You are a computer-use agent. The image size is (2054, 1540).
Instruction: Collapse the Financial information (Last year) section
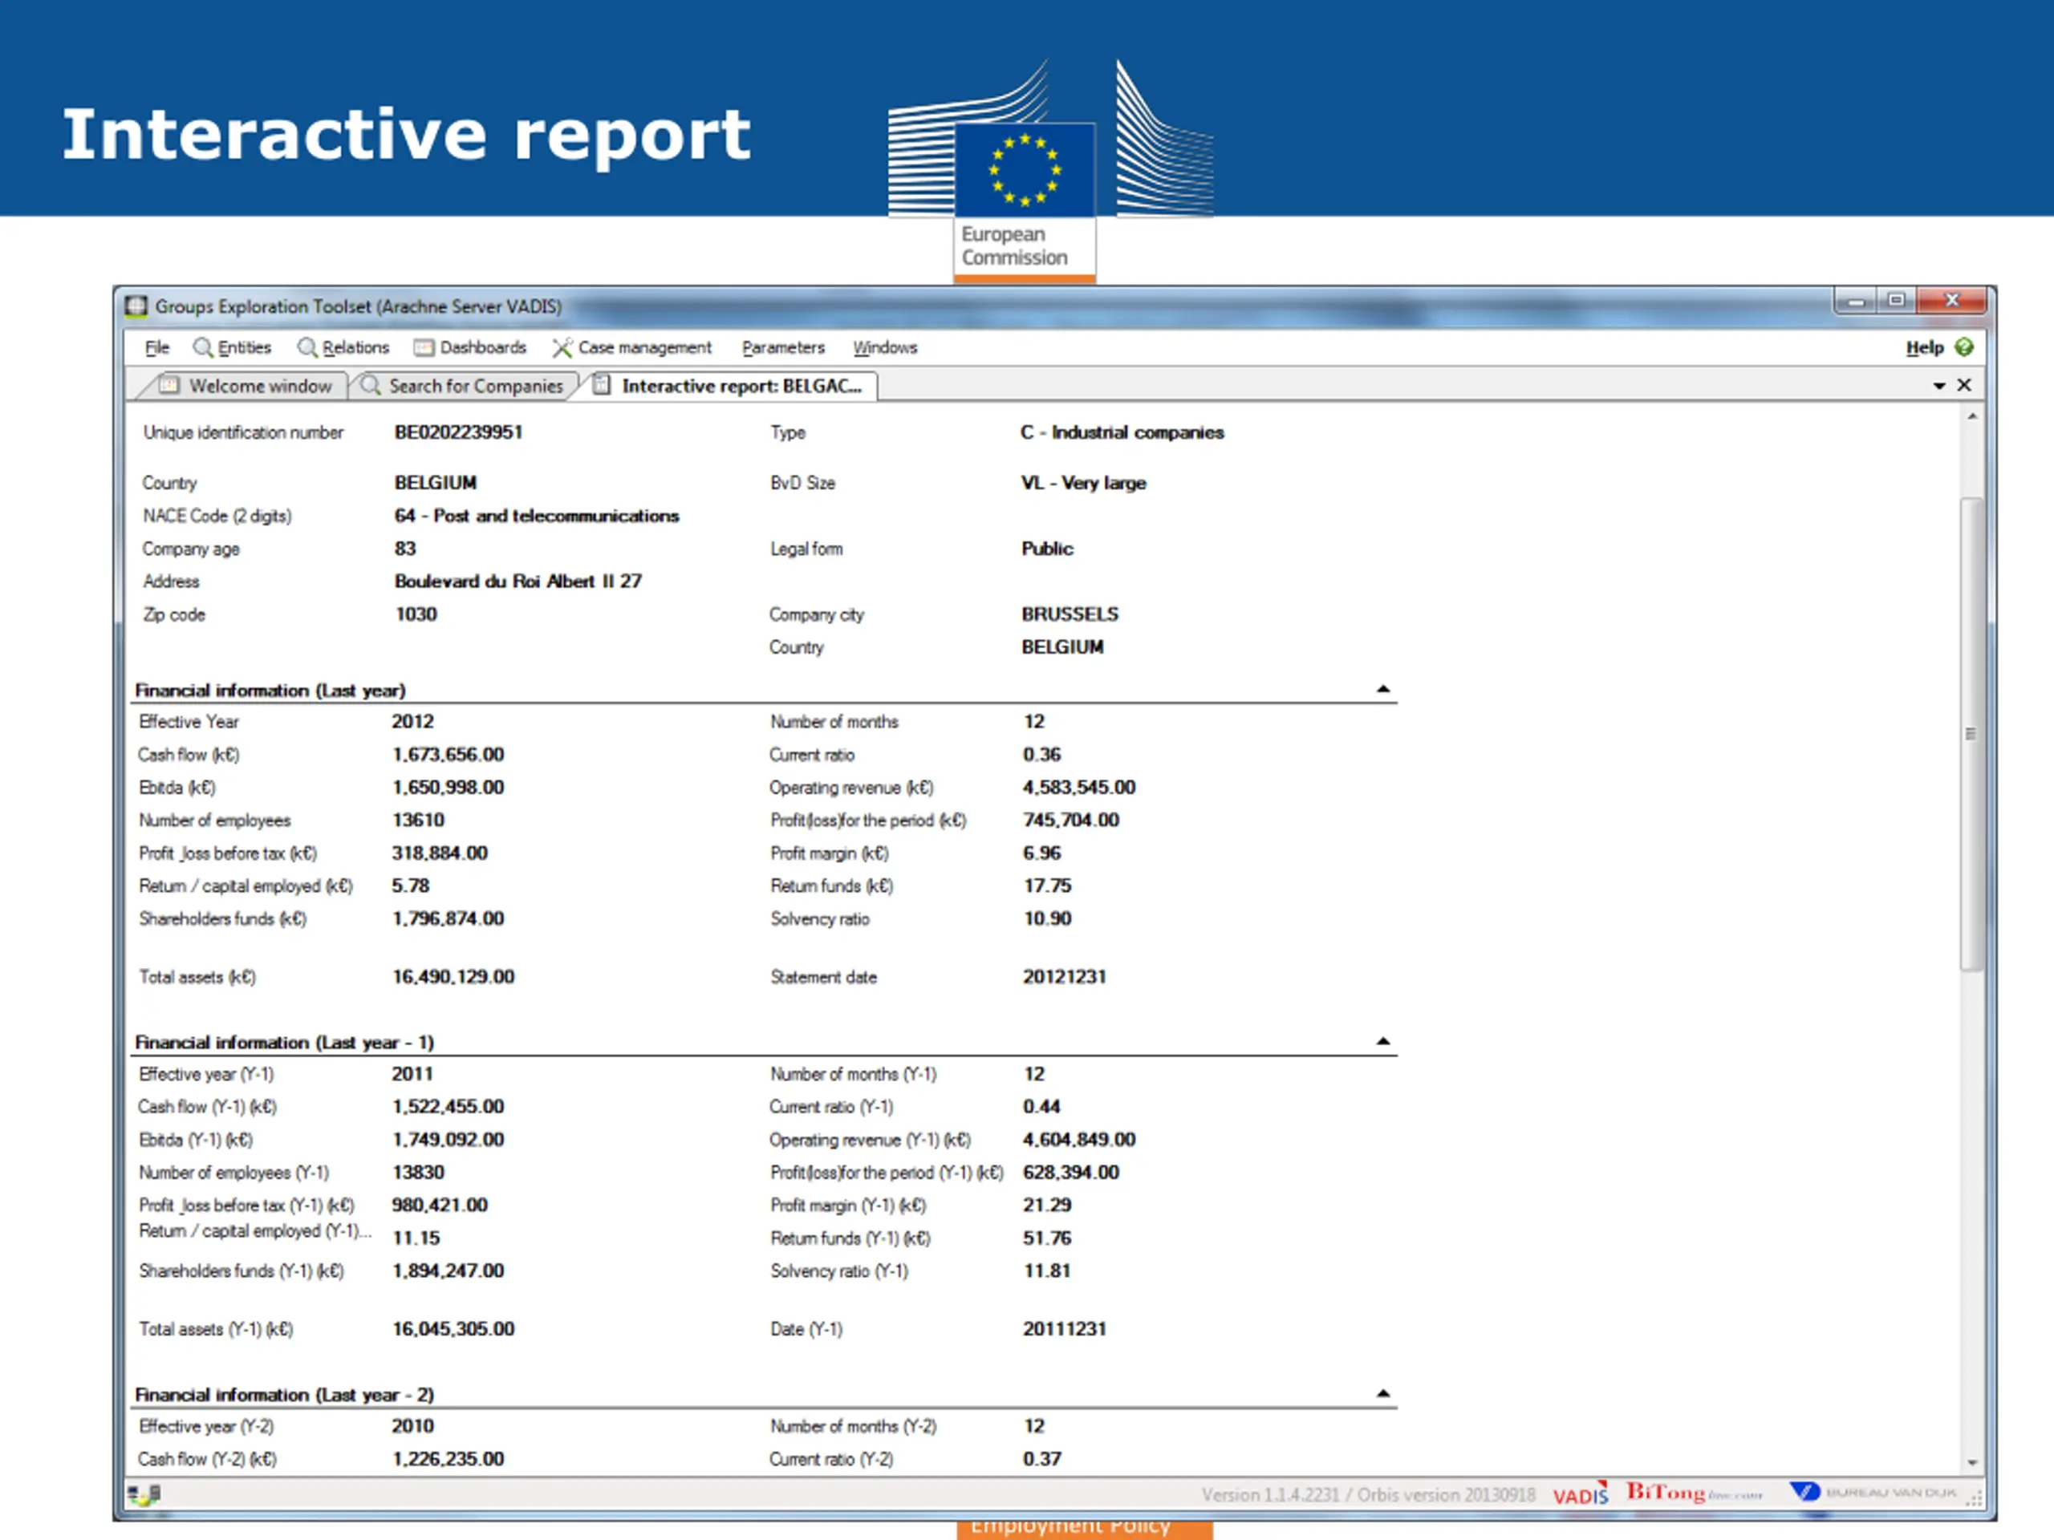pyautogui.click(x=1382, y=689)
